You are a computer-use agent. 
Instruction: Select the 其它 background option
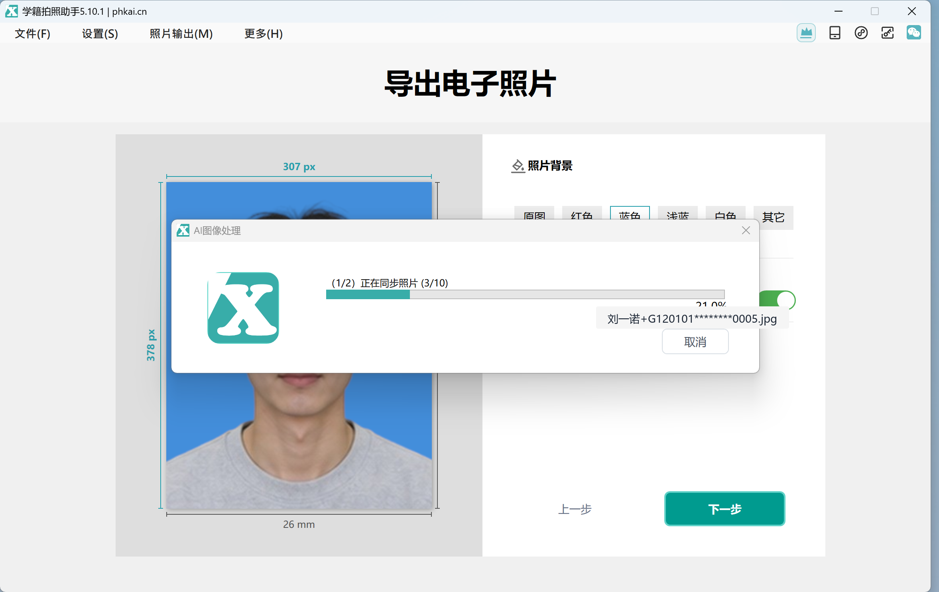[x=773, y=218]
